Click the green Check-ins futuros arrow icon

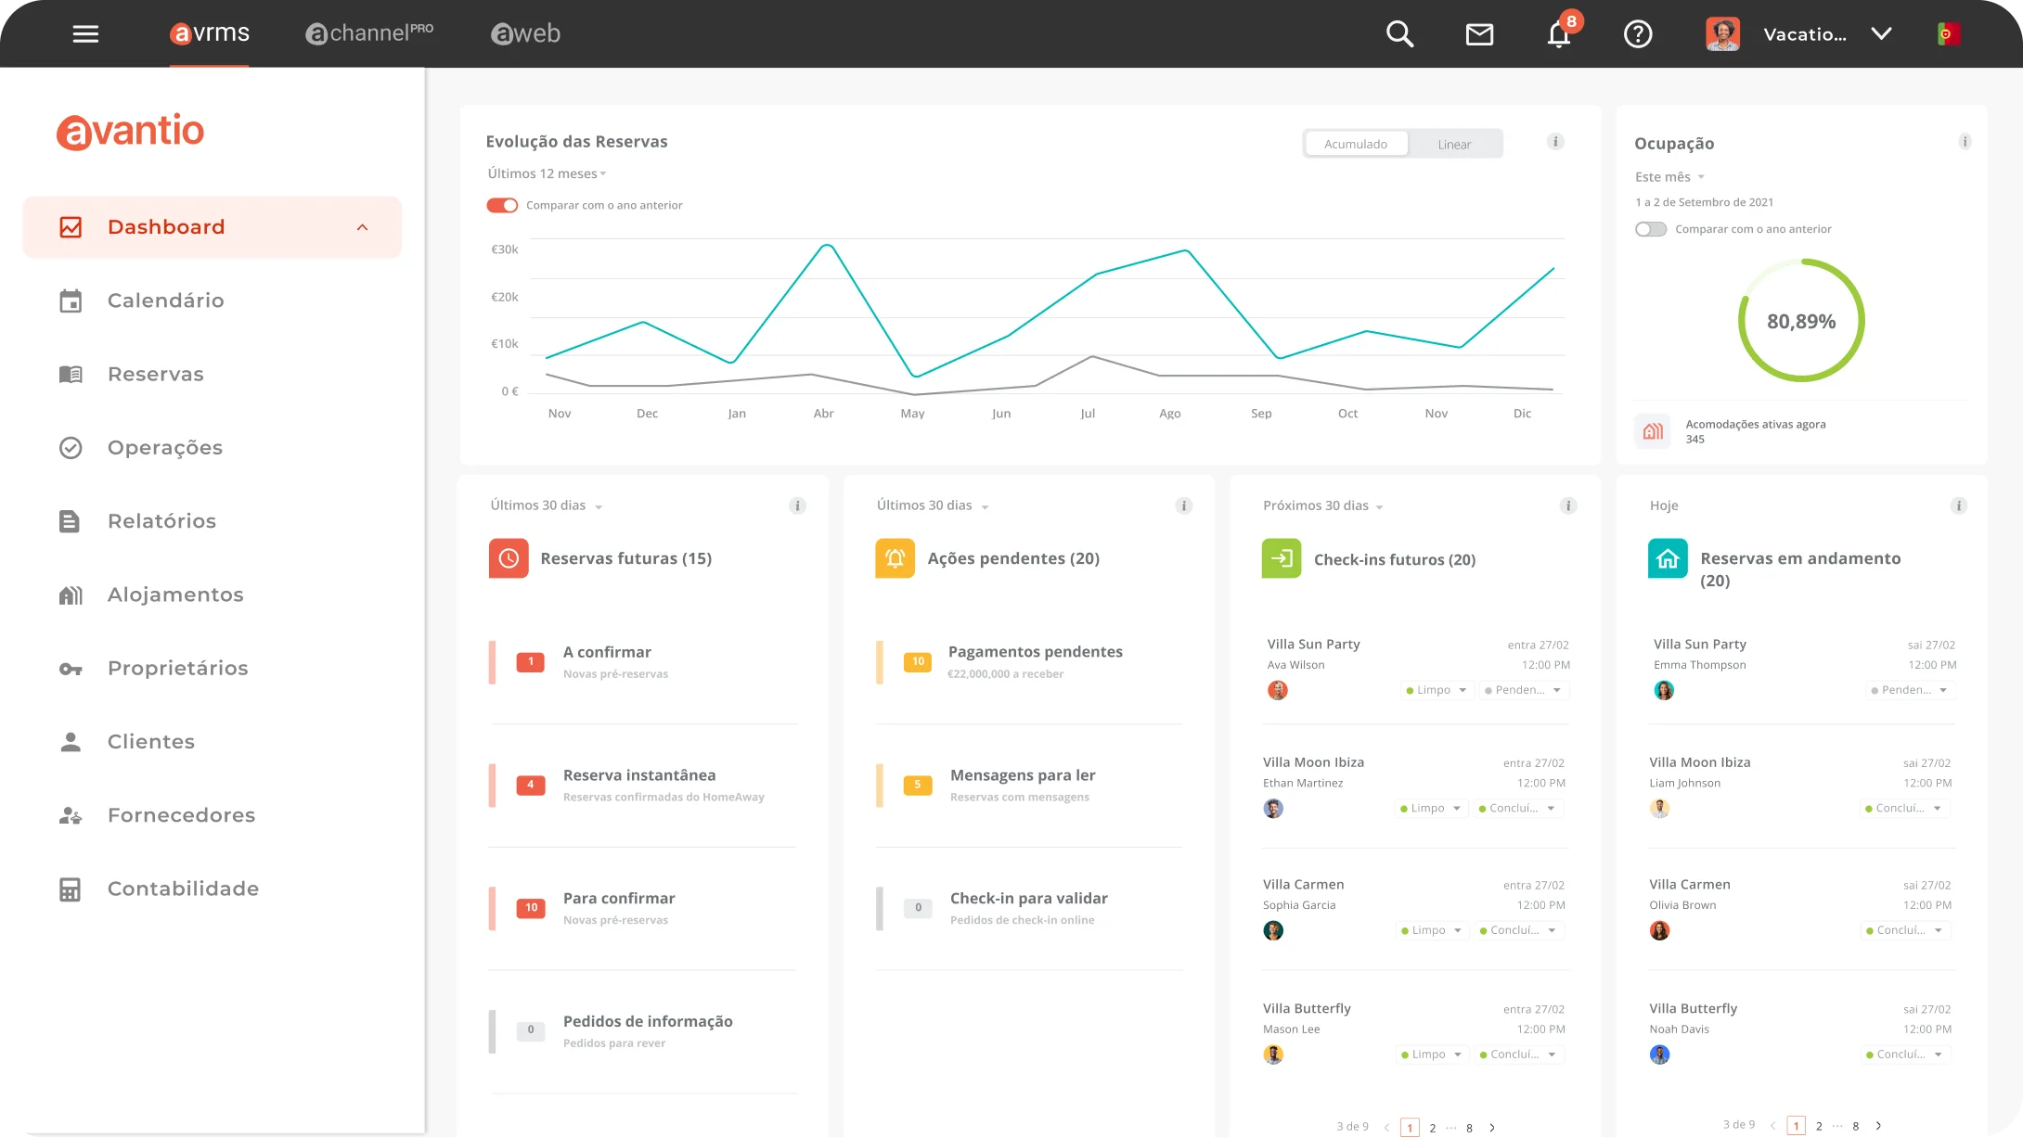pos(1282,558)
